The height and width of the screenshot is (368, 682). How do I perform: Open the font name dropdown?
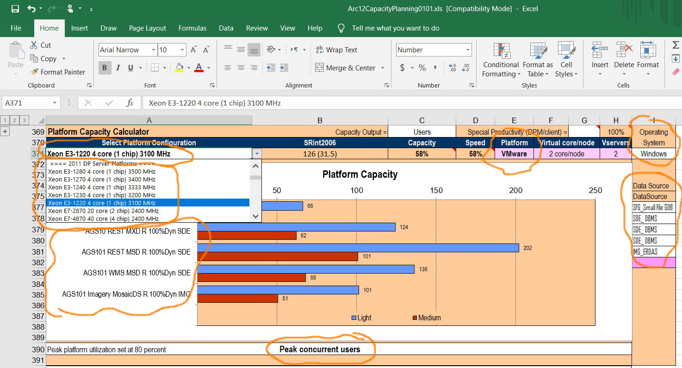tap(153, 50)
